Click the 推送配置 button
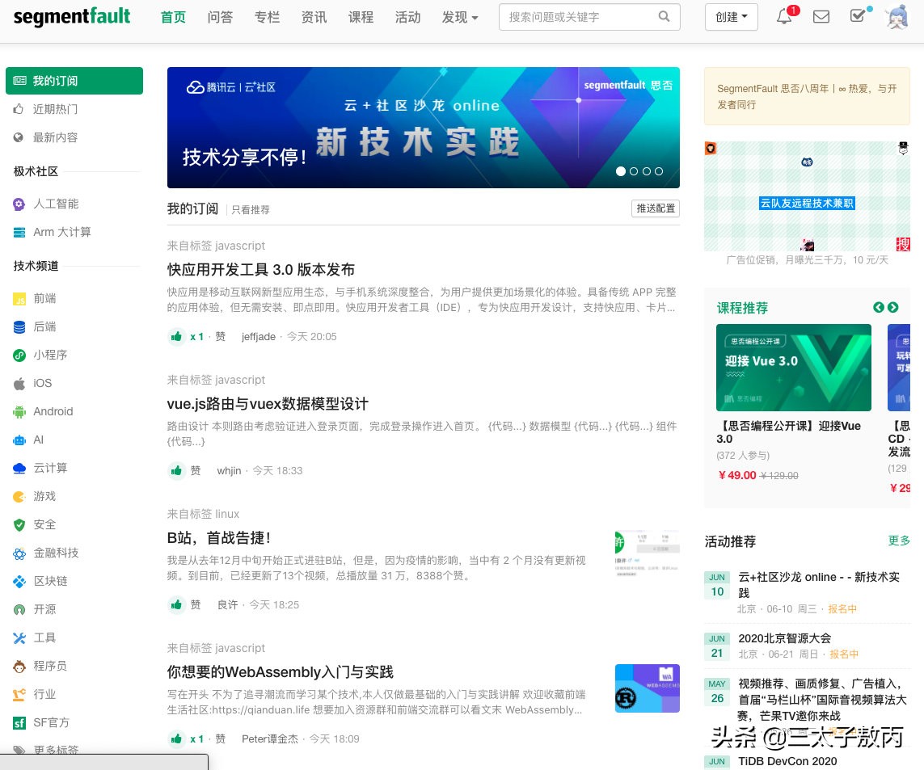Image resolution: width=924 pixels, height=770 pixels. tap(655, 208)
